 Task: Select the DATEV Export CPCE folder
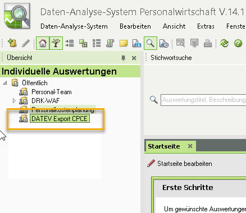(x=60, y=119)
